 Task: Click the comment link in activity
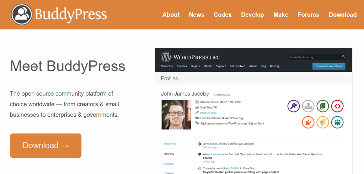pyautogui.click(x=219, y=154)
